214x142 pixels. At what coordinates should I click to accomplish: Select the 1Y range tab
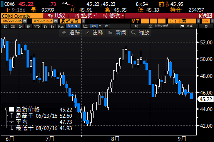point(45,26)
